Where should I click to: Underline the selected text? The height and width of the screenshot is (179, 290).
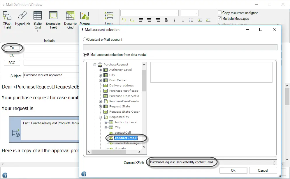coord(183,20)
